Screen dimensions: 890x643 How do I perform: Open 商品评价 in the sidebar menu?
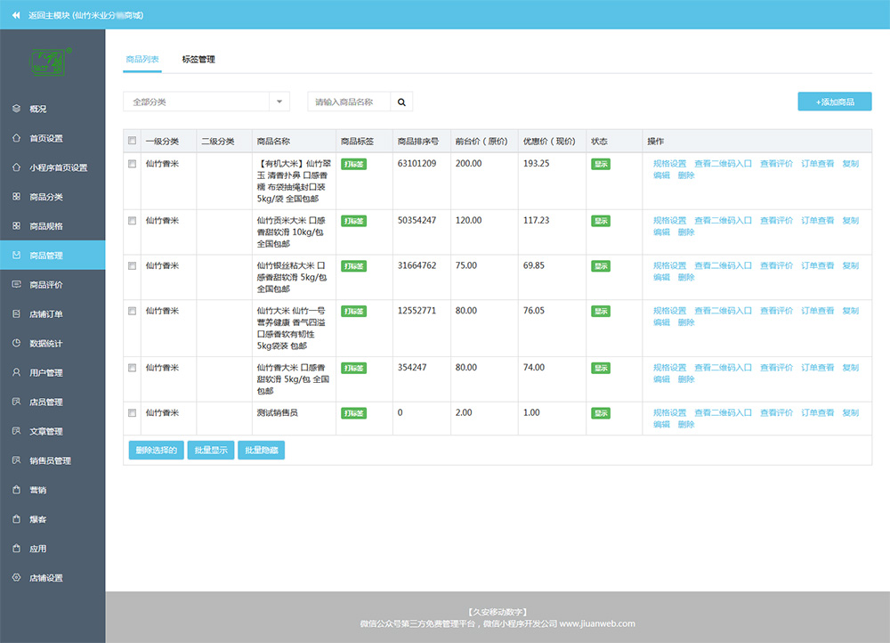[x=53, y=285]
